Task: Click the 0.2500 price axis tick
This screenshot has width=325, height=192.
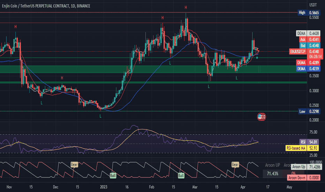Action: [x=314, y=105]
